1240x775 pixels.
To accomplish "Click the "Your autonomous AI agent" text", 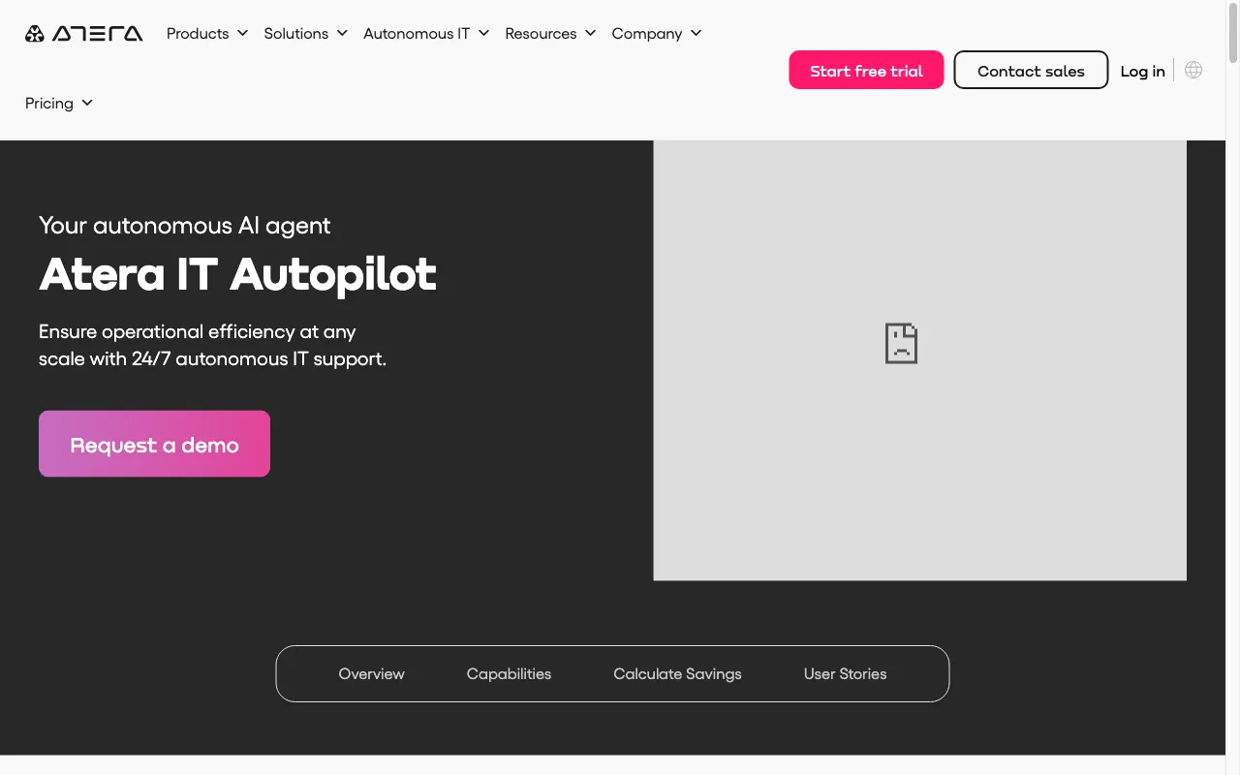I will click(x=184, y=226).
